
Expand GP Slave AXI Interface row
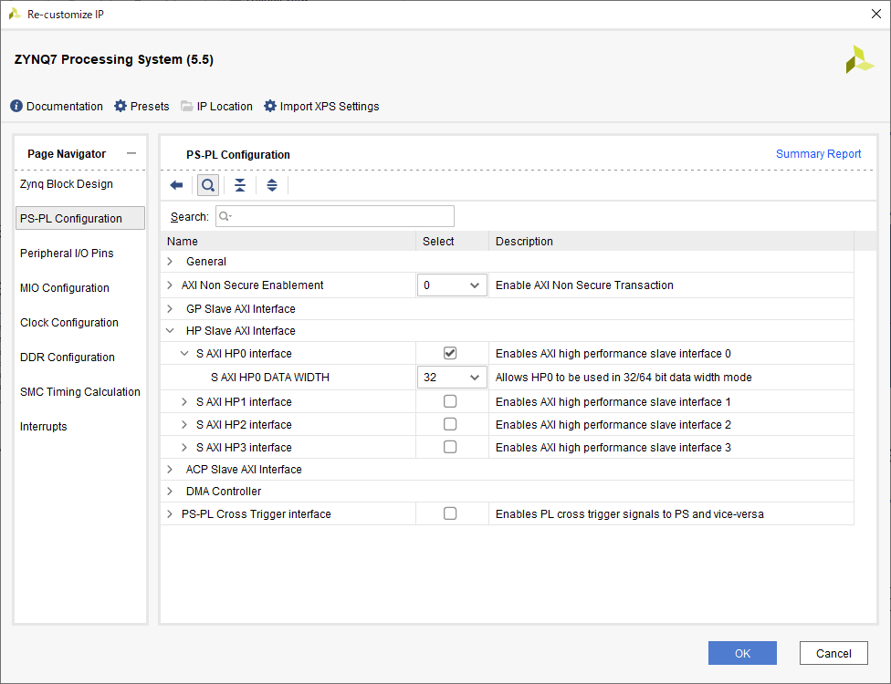[x=169, y=309]
